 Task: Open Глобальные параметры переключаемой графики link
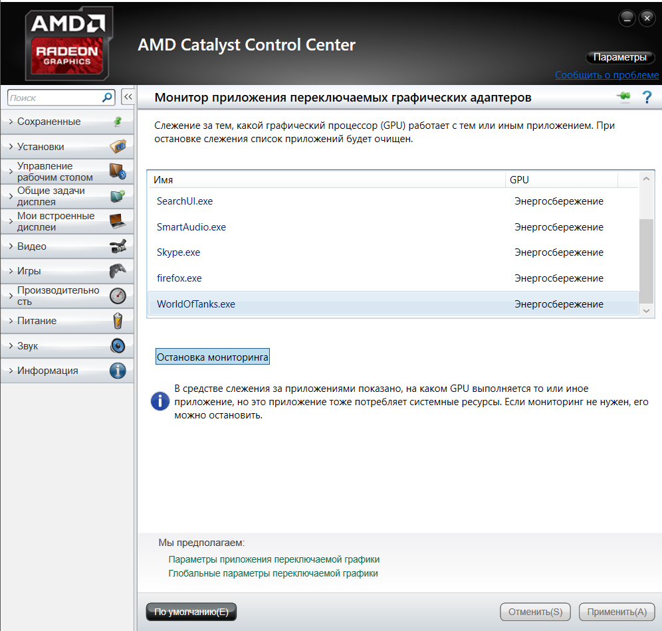(273, 574)
